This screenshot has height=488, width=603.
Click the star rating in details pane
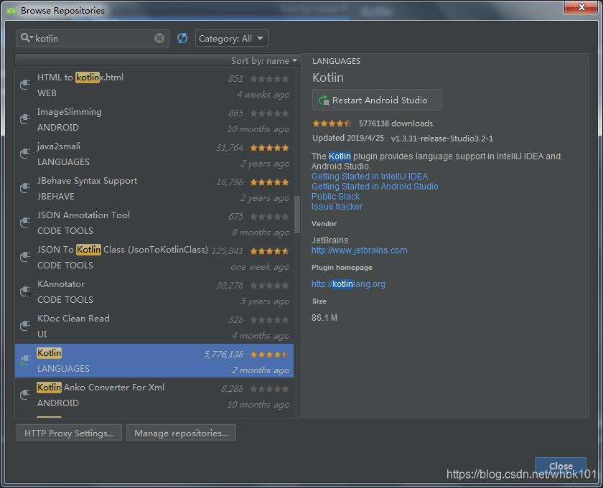pyautogui.click(x=332, y=123)
